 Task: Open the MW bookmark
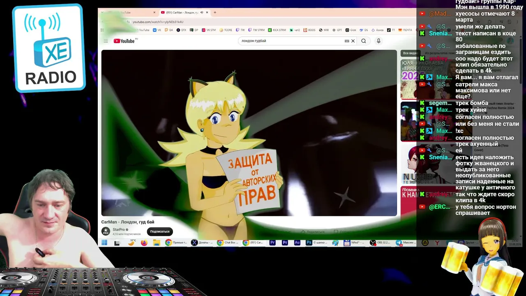(x=324, y=30)
